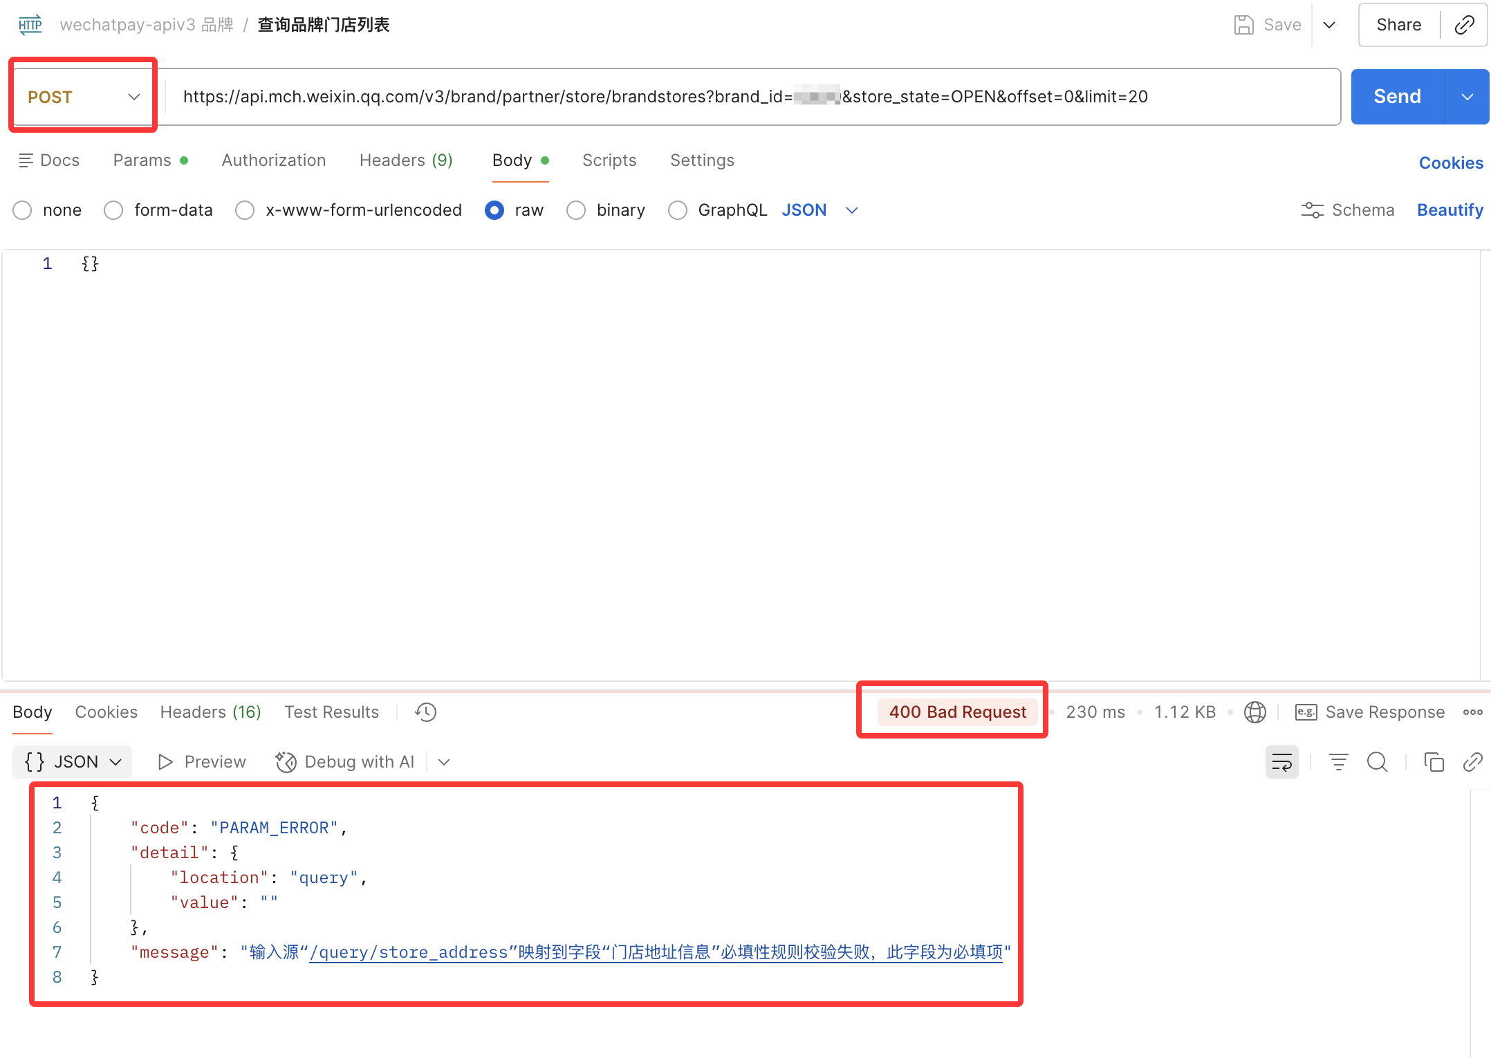
Task: Switch to the Headers (9) tab
Action: 406,160
